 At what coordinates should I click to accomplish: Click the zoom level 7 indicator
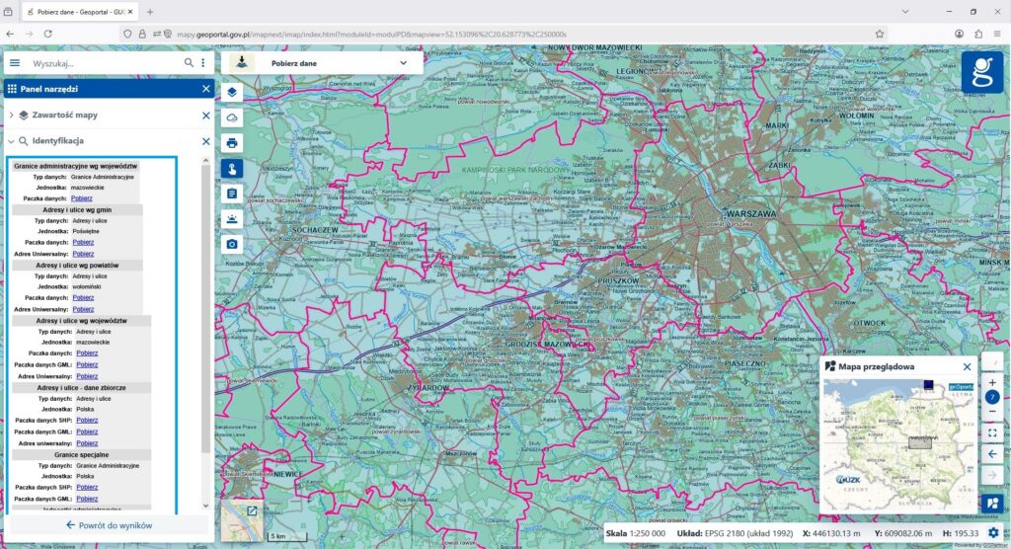[x=992, y=397]
